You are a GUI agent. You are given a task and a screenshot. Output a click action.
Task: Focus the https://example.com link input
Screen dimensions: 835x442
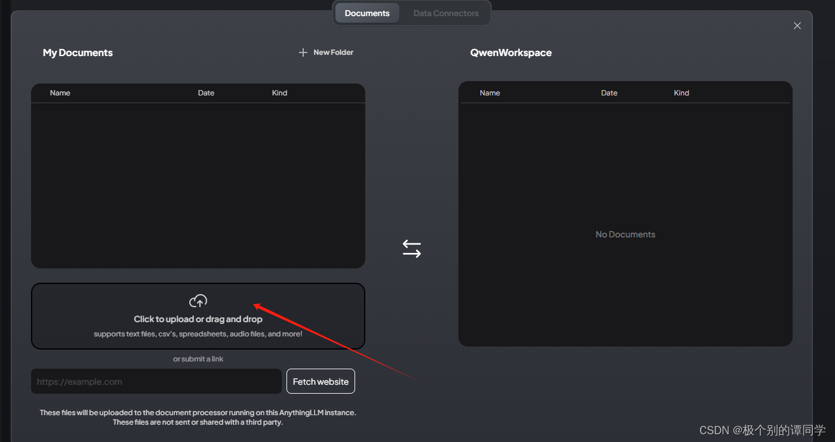click(x=156, y=381)
